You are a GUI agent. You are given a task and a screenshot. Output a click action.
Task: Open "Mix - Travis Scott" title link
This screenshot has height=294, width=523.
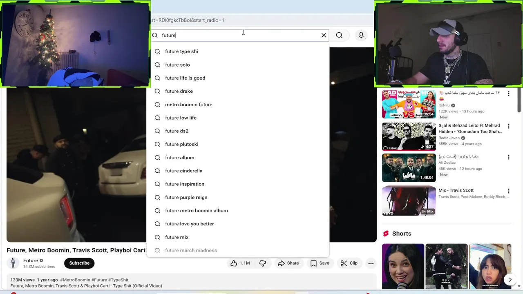click(456, 190)
